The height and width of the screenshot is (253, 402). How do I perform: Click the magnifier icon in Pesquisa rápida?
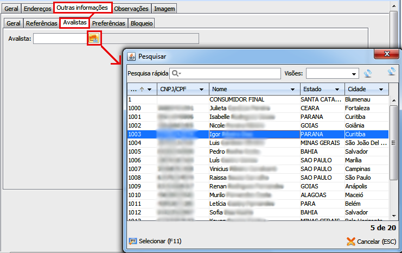[176, 73]
